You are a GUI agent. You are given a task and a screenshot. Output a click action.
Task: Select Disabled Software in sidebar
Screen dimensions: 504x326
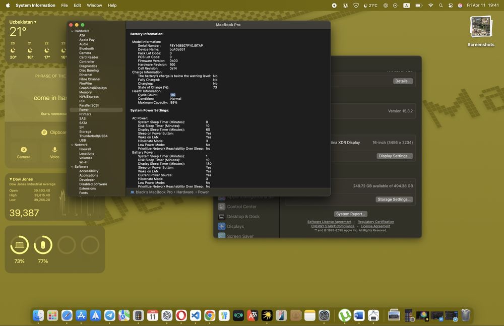click(x=93, y=184)
